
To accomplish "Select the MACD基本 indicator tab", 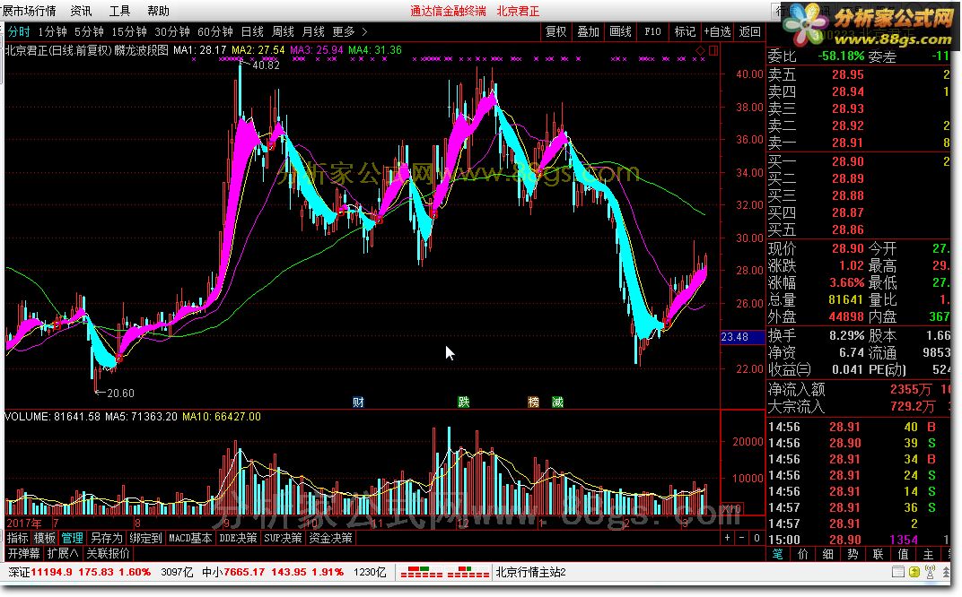I will click(x=190, y=538).
